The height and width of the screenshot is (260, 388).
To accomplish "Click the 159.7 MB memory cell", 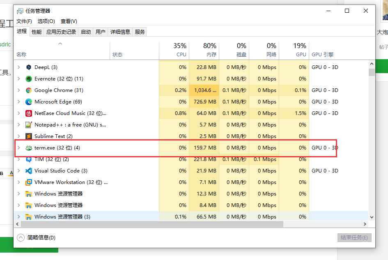I will click(x=204, y=148).
